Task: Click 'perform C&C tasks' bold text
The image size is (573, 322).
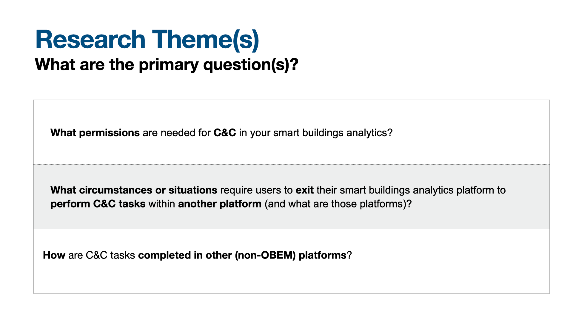Action: click(98, 204)
